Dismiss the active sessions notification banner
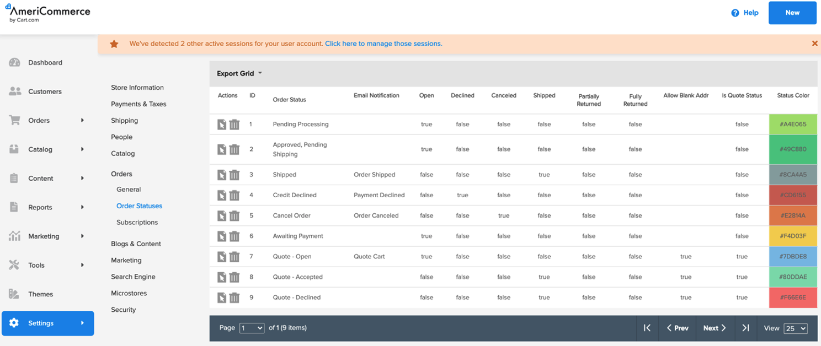This screenshot has width=821, height=346. click(814, 44)
